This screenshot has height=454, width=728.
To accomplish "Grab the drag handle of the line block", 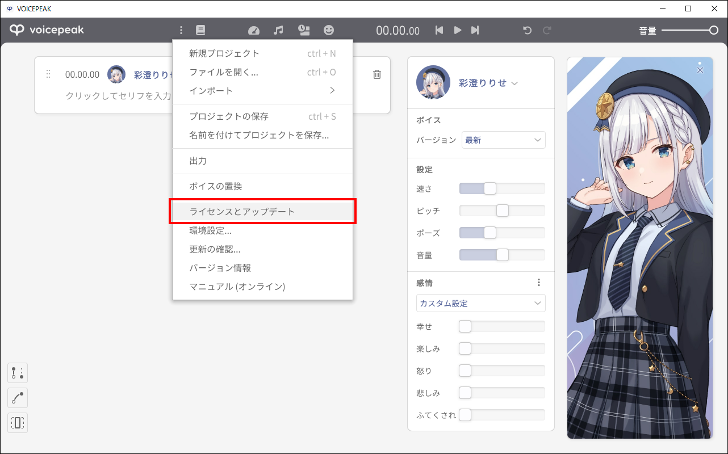I will [48, 74].
